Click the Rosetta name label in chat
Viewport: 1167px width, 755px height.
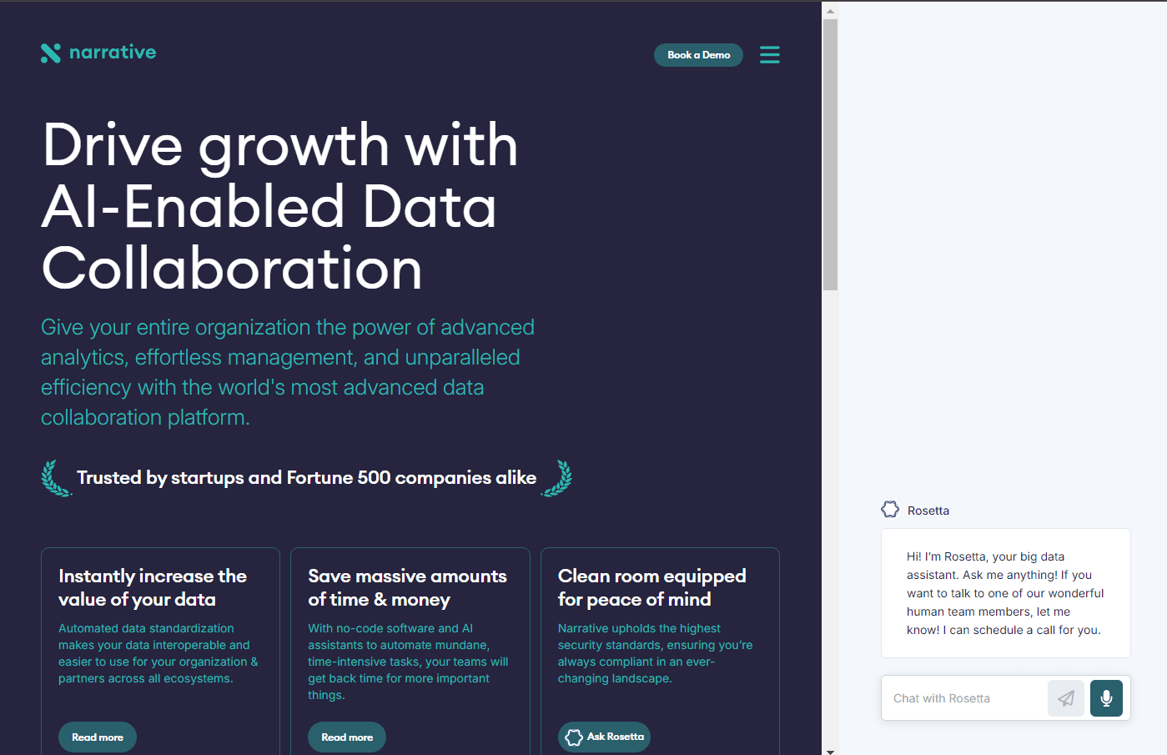point(928,511)
